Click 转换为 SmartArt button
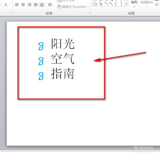 [73, 7]
